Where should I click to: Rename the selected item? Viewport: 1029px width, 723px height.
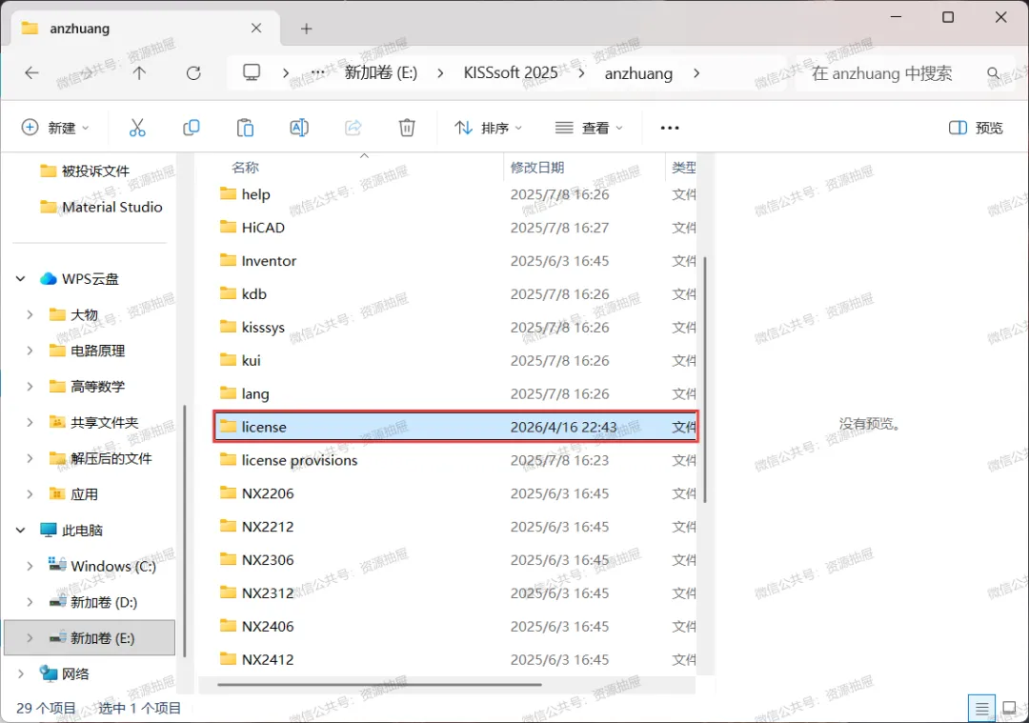[x=298, y=128]
